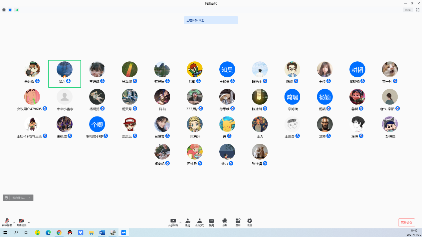The image size is (422, 237).
Task: Type in the 说点什么 chat input
Action: pyautogui.click(x=18, y=198)
